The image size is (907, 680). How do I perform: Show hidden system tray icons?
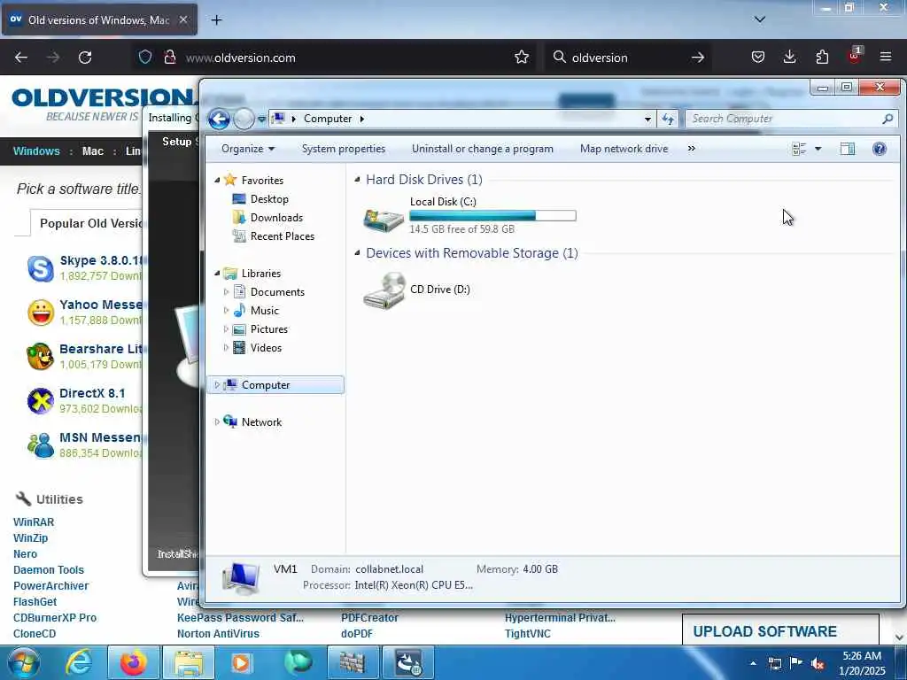pos(753,663)
